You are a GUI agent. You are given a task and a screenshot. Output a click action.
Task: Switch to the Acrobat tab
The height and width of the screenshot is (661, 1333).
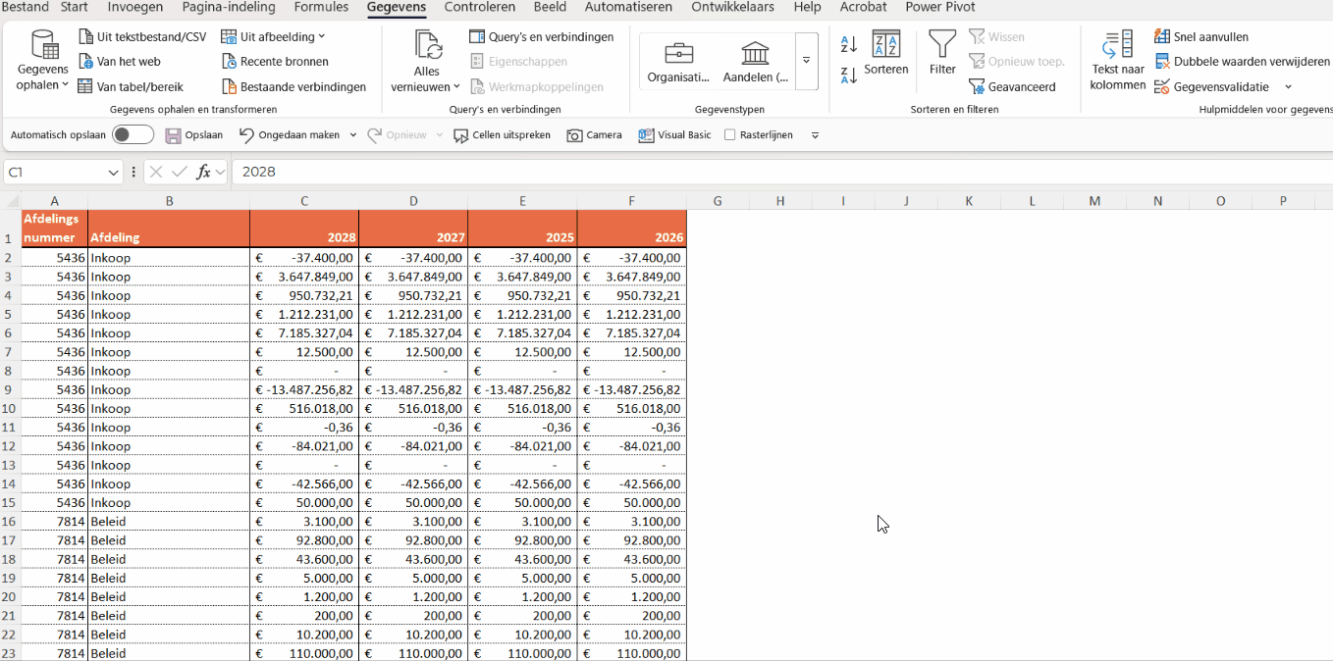863,8
